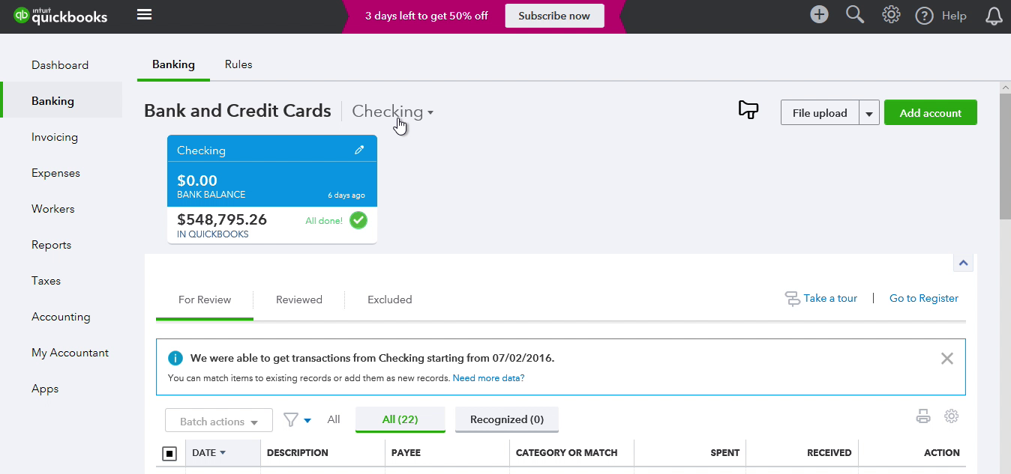Open the Create plus icon

coord(819,14)
